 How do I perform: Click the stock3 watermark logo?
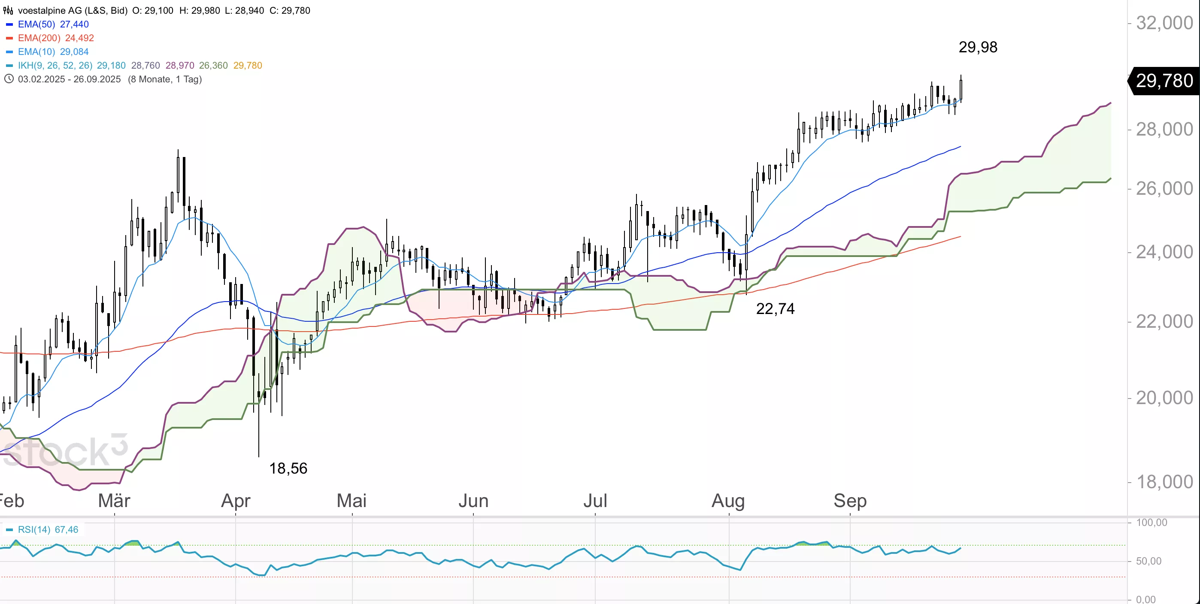pos(65,451)
